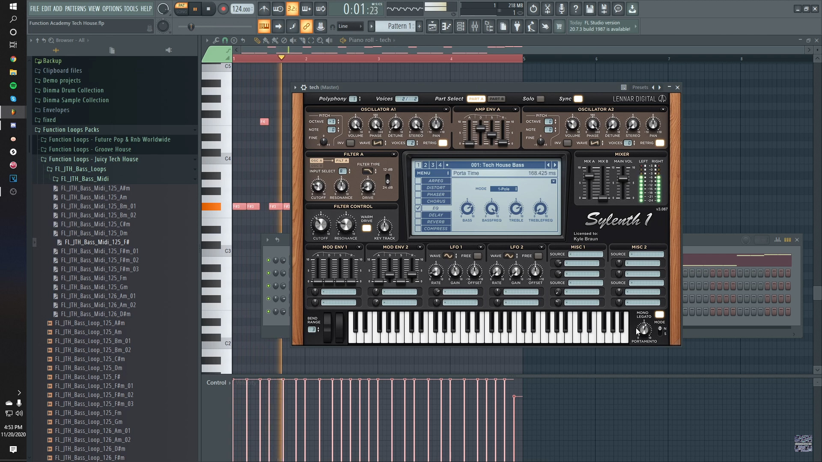Toggle the Sylenth1 Sync switch
Viewport: 822px width, 462px height.
click(x=578, y=99)
